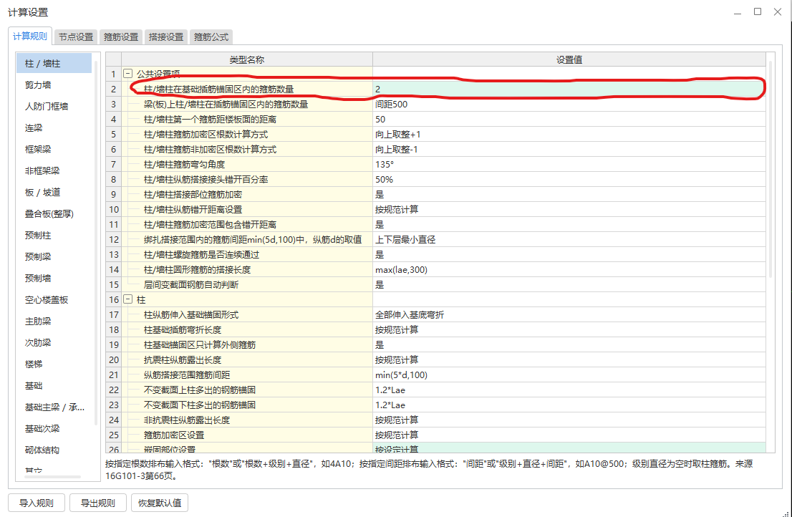The width and height of the screenshot is (792, 517).
Task: Collapse the 柱 group in row 16
Action: (127, 299)
